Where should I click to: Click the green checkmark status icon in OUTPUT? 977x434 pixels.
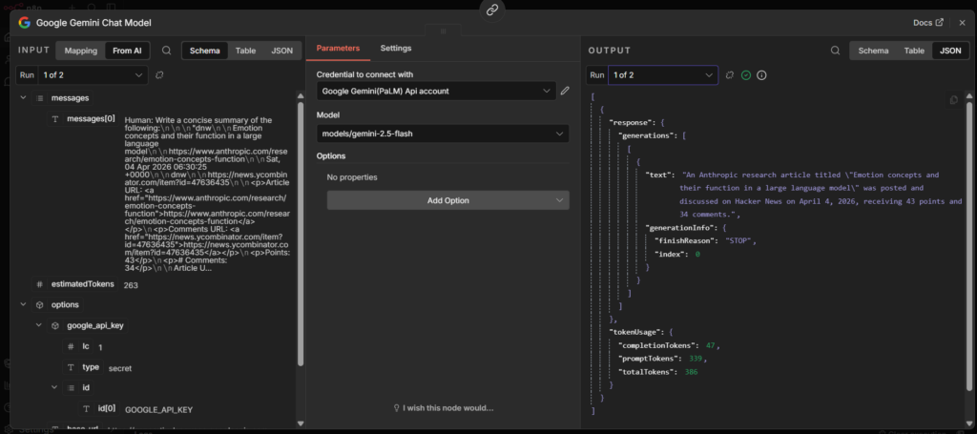coord(746,74)
